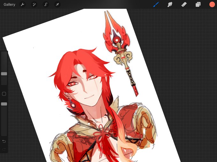Return to the Gallery
This screenshot has height=162, width=217.
pos(9,4)
